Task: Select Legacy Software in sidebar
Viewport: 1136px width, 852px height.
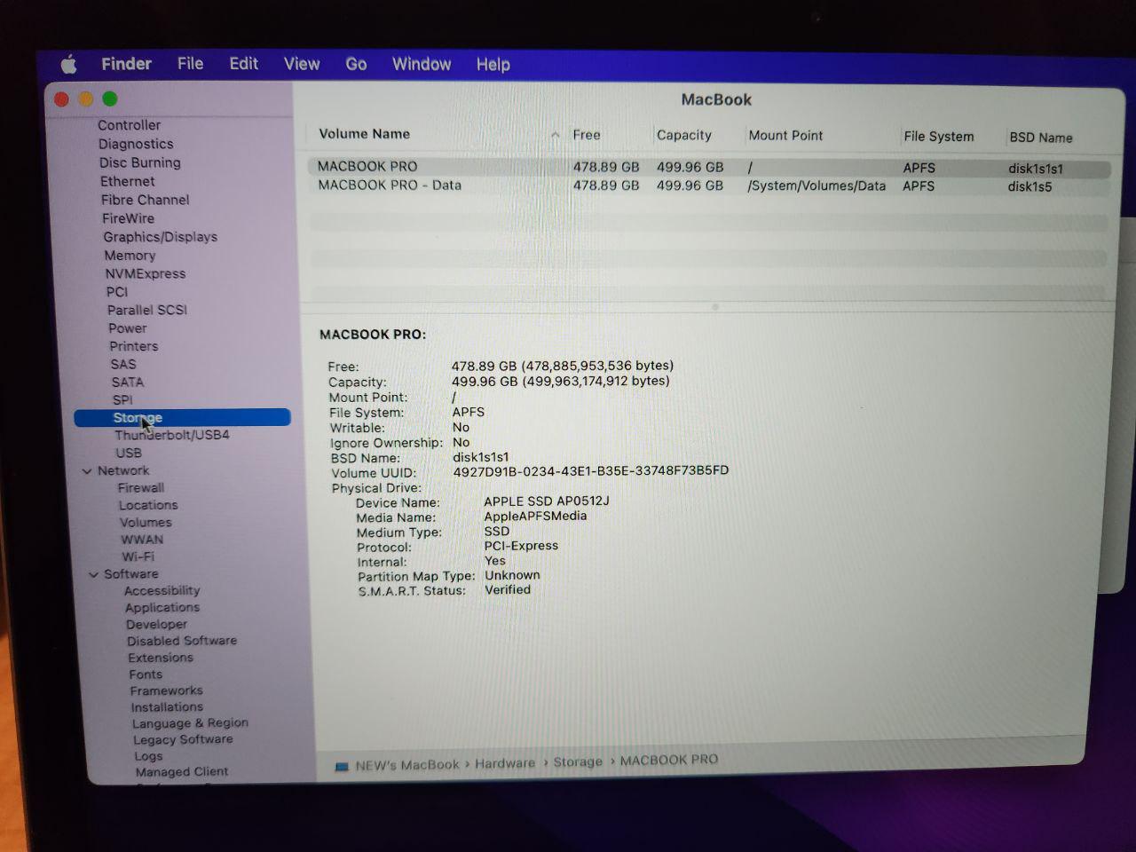Action: 183,739
